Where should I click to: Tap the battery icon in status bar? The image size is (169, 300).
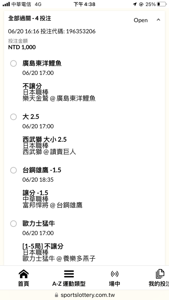[161, 4]
